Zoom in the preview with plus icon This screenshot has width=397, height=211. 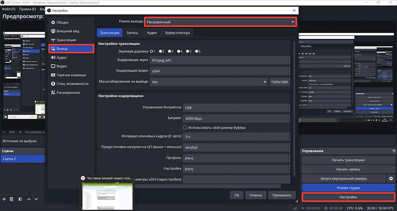click(x=21, y=132)
